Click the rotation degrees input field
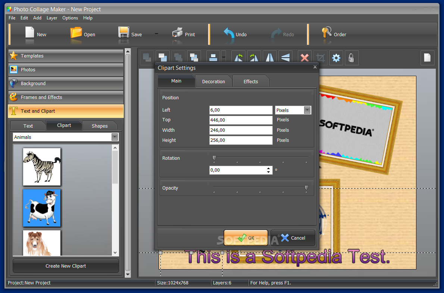The height and width of the screenshot is (293, 444). click(237, 170)
